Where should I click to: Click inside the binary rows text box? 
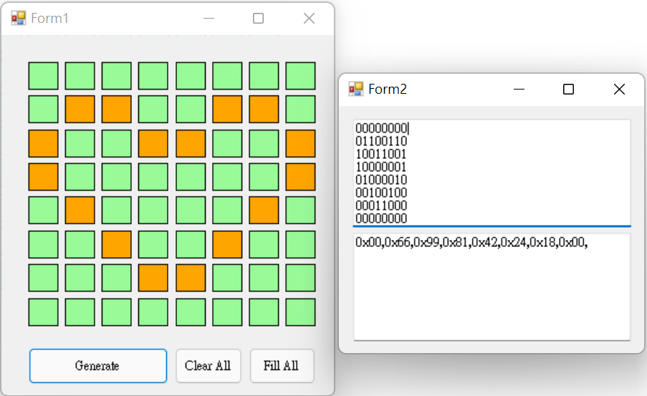coord(492,173)
